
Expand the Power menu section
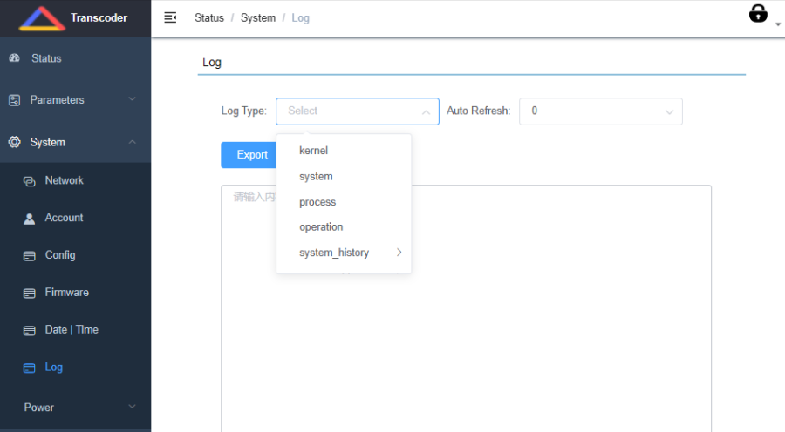click(x=132, y=407)
